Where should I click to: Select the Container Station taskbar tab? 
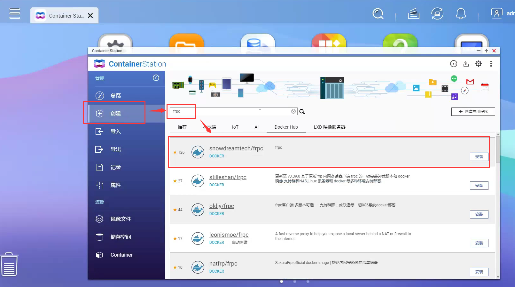point(64,16)
